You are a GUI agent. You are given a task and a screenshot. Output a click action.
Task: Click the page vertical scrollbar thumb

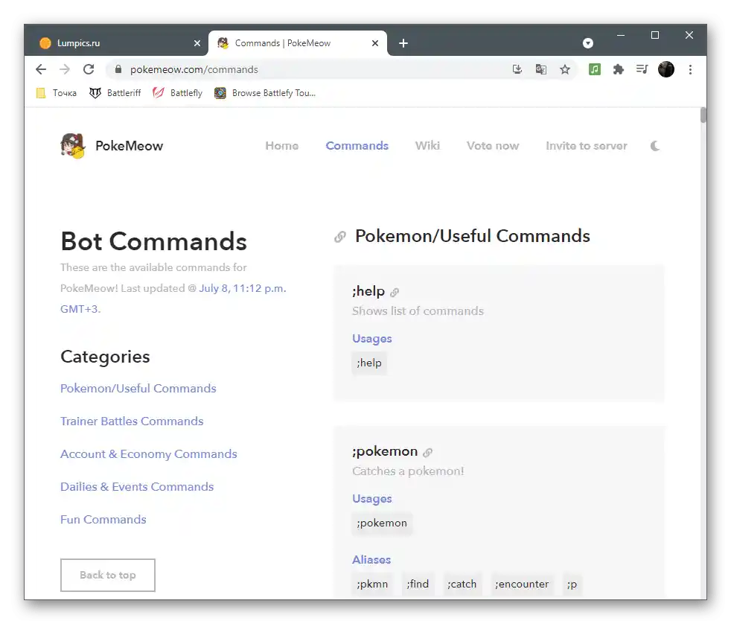click(703, 115)
